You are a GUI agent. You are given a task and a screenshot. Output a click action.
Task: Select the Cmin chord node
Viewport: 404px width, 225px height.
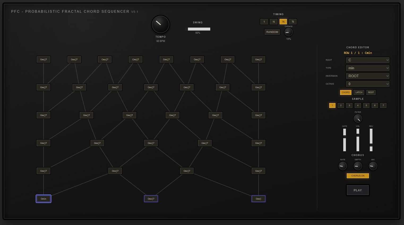(44, 199)
